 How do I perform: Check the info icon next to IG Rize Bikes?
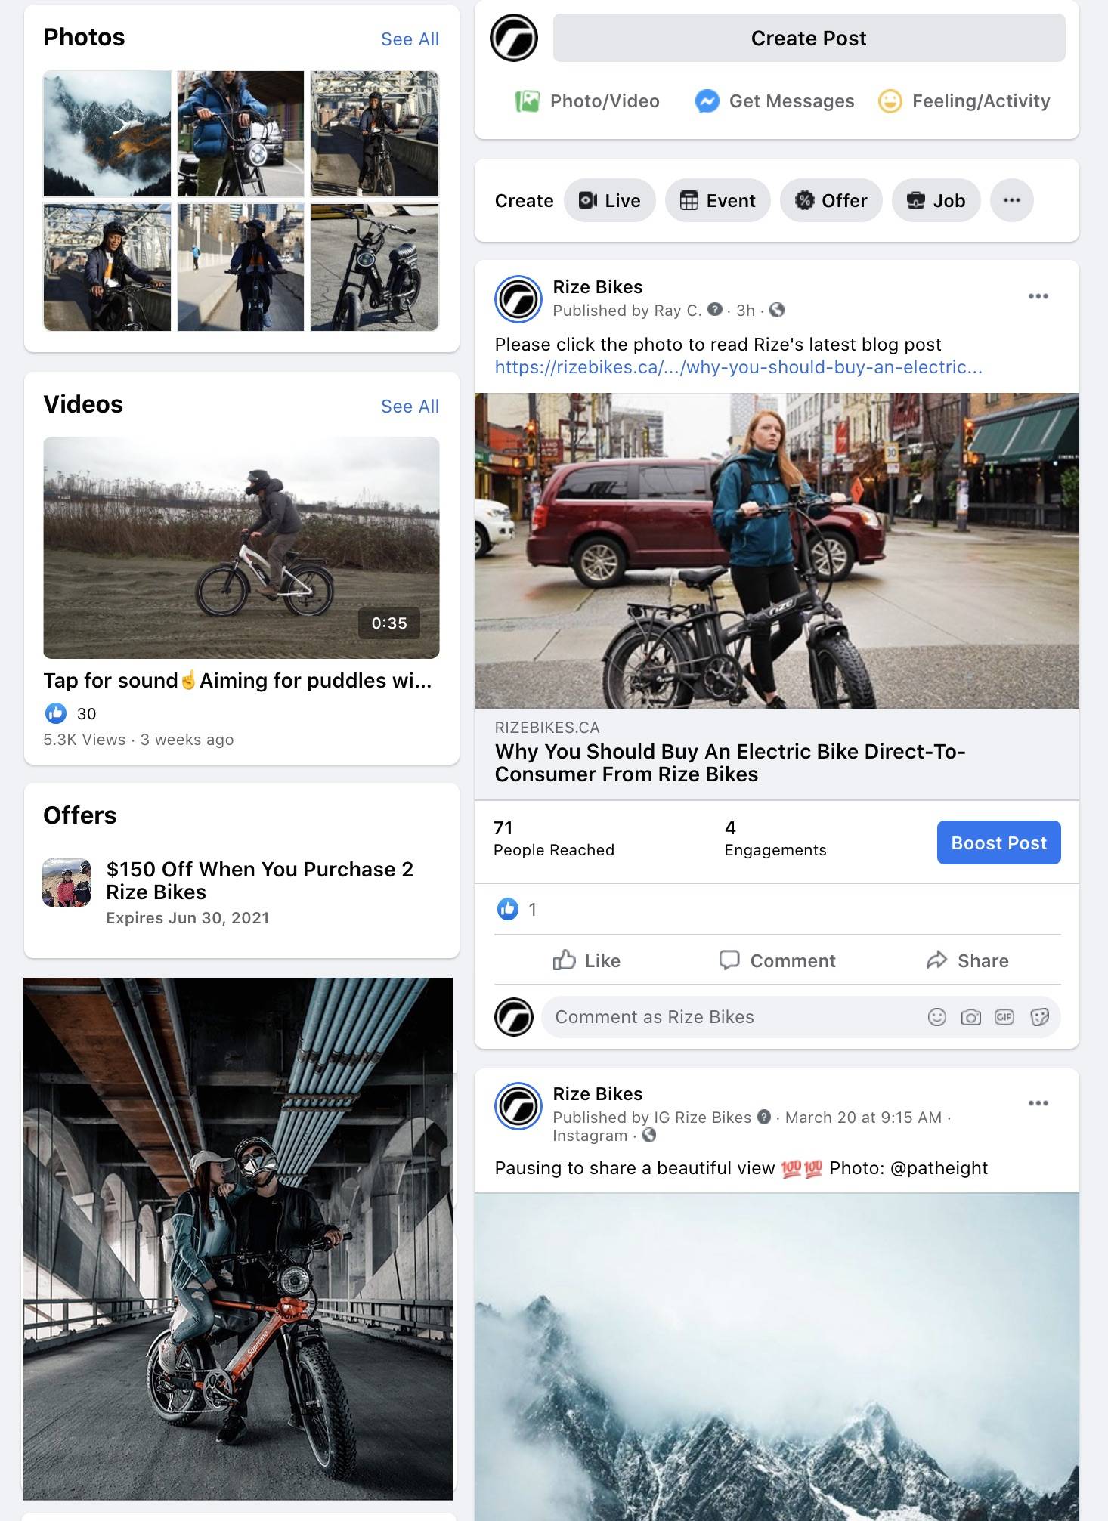click(x=764, y=1117)
